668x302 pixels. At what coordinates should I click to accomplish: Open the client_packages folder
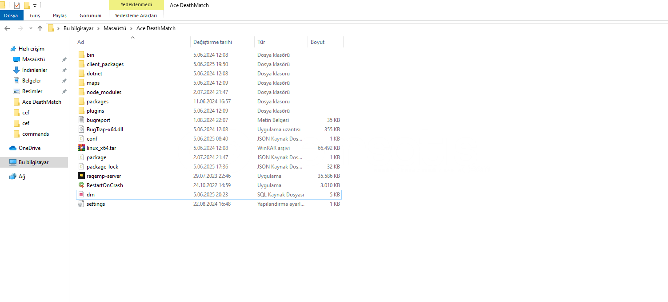105,64
